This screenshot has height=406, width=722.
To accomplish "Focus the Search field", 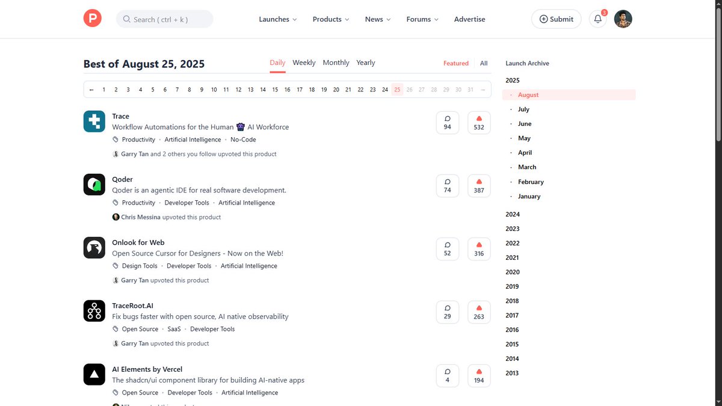I will click(x=164, y=19).
